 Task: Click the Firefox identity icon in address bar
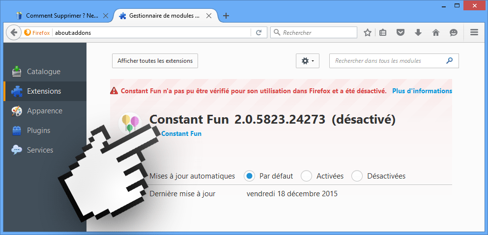[x=28, y=33]
